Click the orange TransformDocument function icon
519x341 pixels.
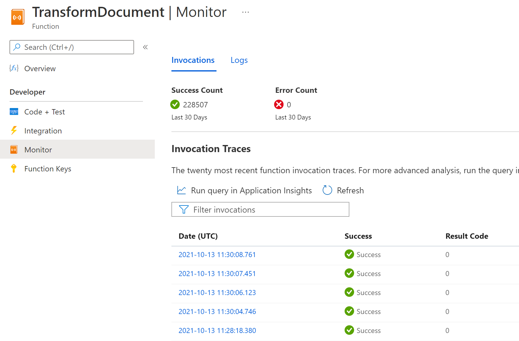pyautogui.click(x=17, y=17)
